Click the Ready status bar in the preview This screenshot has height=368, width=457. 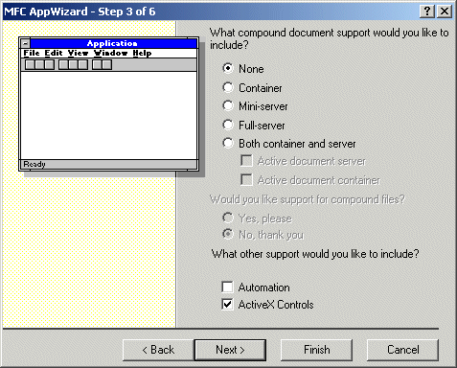click(108, 164)
